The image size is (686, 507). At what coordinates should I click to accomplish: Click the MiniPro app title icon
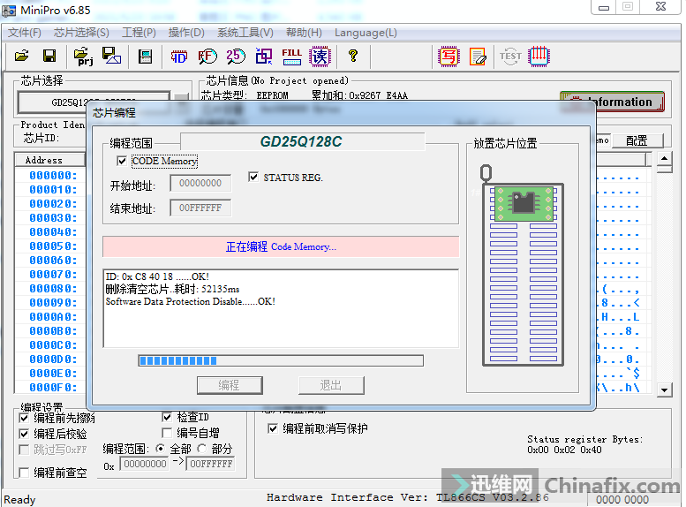(x=9, y=11)
